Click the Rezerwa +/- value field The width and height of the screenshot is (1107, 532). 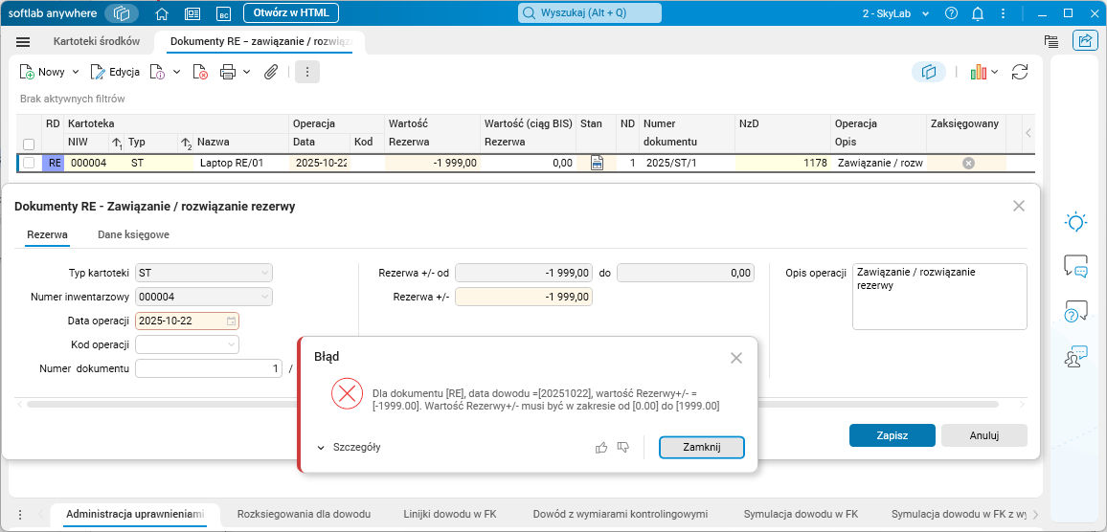(524, 297)
